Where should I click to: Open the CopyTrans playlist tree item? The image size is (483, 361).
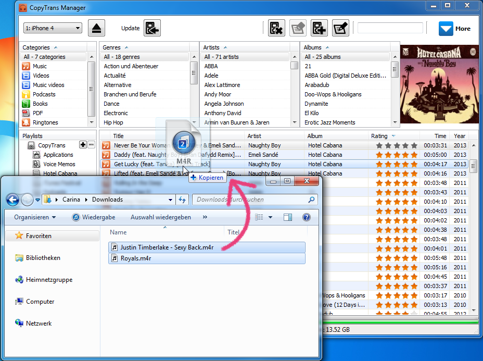(52, 145)
